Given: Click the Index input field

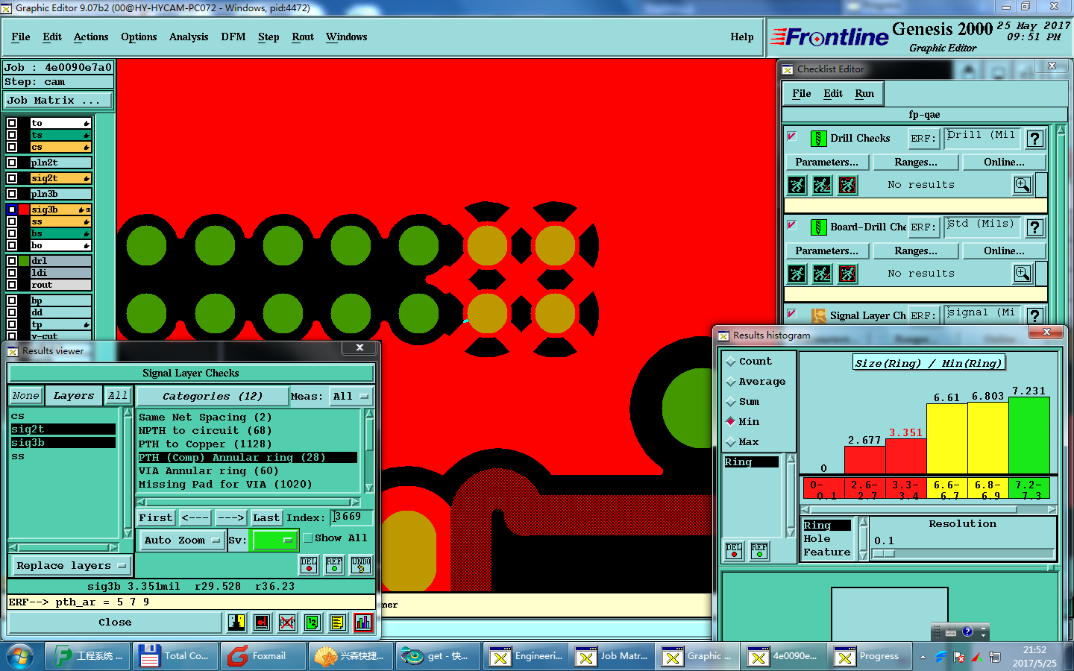Looking at the screenshot, I should pos(352,517).
